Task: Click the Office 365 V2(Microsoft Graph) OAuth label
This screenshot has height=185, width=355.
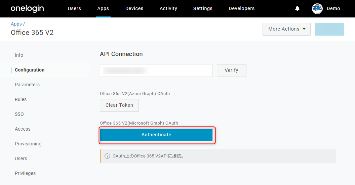Action: click(x=139, y=123)
